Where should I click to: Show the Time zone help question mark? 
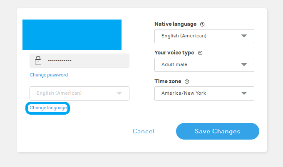pyautogui.click(x=187, y=82)
